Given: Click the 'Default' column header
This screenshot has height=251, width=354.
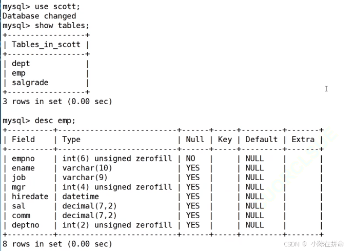Looking at the screenshot, I should [x=262, y=140].
